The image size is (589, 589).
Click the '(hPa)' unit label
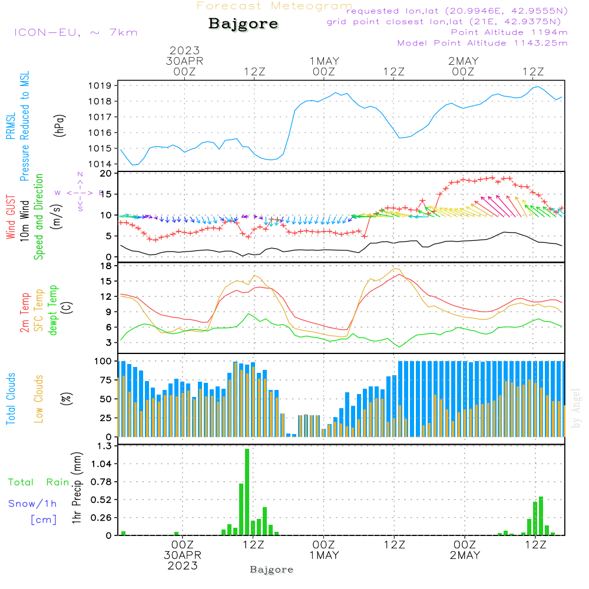59,126
